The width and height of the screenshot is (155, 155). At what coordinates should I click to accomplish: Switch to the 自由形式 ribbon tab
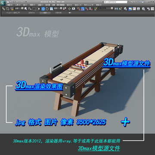(31, 13)
